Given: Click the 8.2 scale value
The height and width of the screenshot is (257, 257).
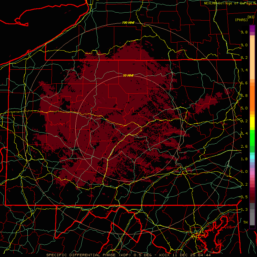Looking at the screenshot, I should click(x=244, y=57).
